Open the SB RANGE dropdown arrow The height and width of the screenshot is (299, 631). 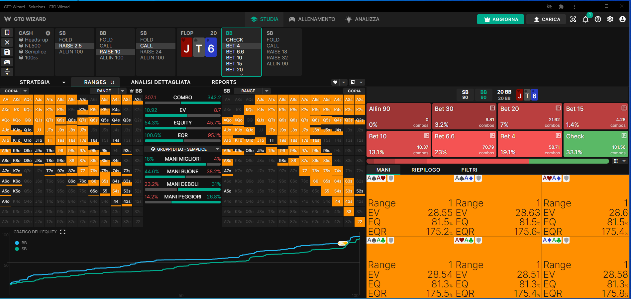click(266, 91)
